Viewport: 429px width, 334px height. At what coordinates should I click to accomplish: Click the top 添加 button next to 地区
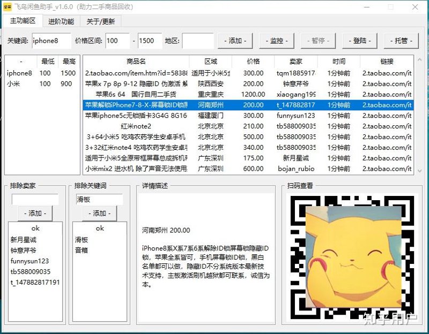(x=235, y=41)
